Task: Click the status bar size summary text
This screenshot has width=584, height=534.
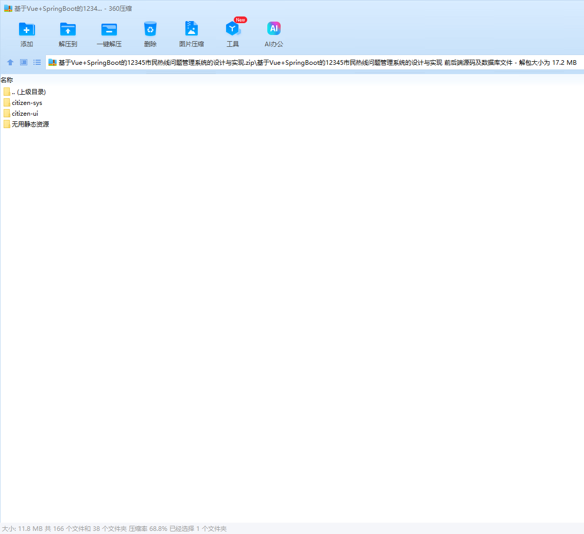Action: 114,528
